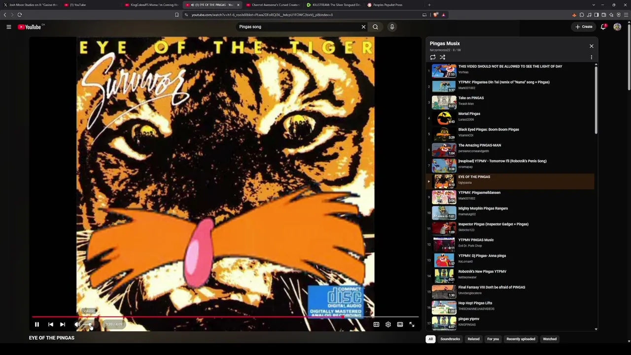Select the 'Watched' filter chip
Screen dimensions: 631x355
pos(550,339)
